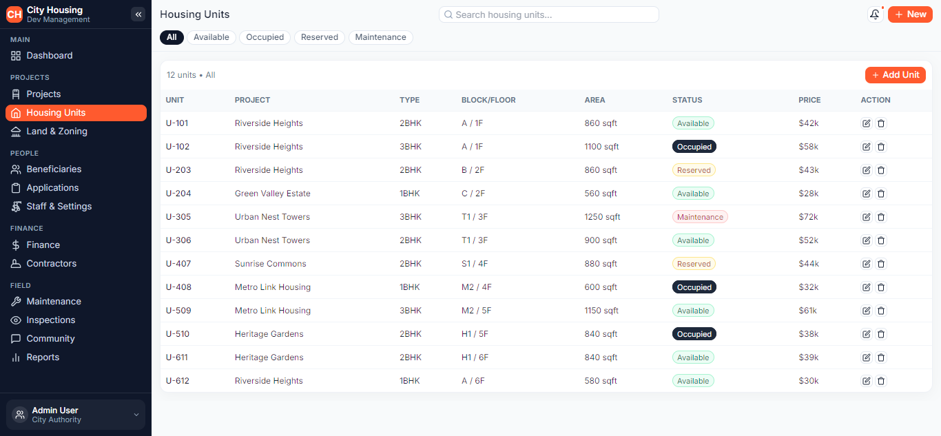Collapse the sidebar with the double-chevron icon
Screen dimensions: 941x436
(x=138, y=14)
